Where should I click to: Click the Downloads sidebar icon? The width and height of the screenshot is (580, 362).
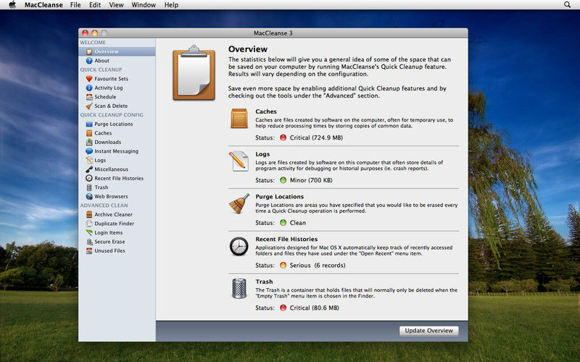tap(89, 142)
